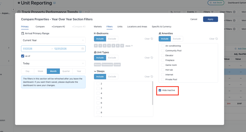Click the Sleeps list scrollbar
Viewport: 246px width, 132px height.
coord(152,93)
